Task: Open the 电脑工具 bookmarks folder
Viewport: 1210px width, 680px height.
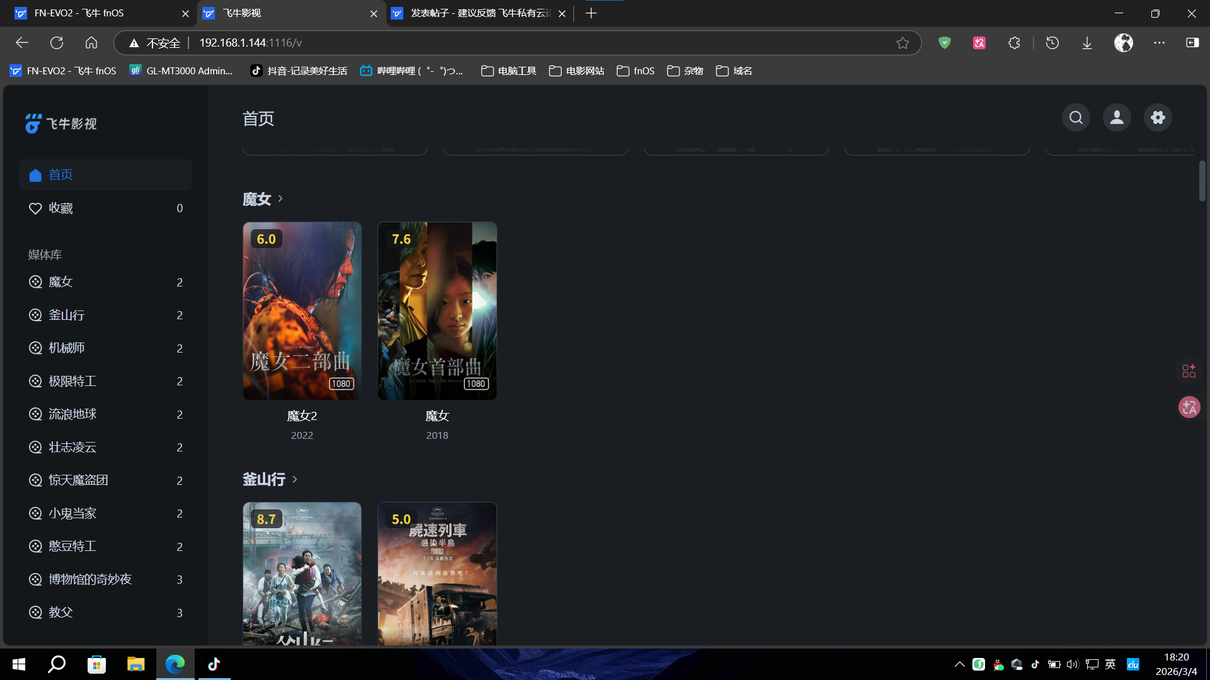Action: click(x=509, y=71)
